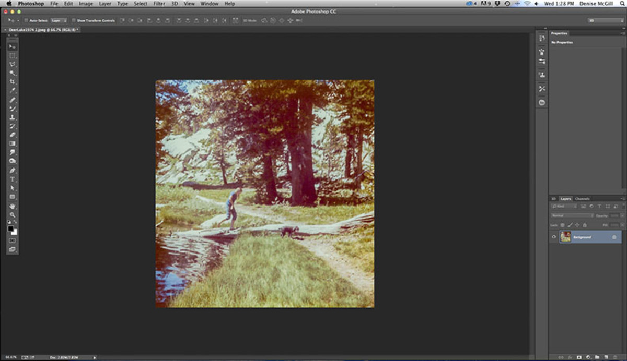The width and height of the screenshot is (627, 361).
Task: Open the Properties panel icon
Action: pyautogui.click(x=542, y=38)
